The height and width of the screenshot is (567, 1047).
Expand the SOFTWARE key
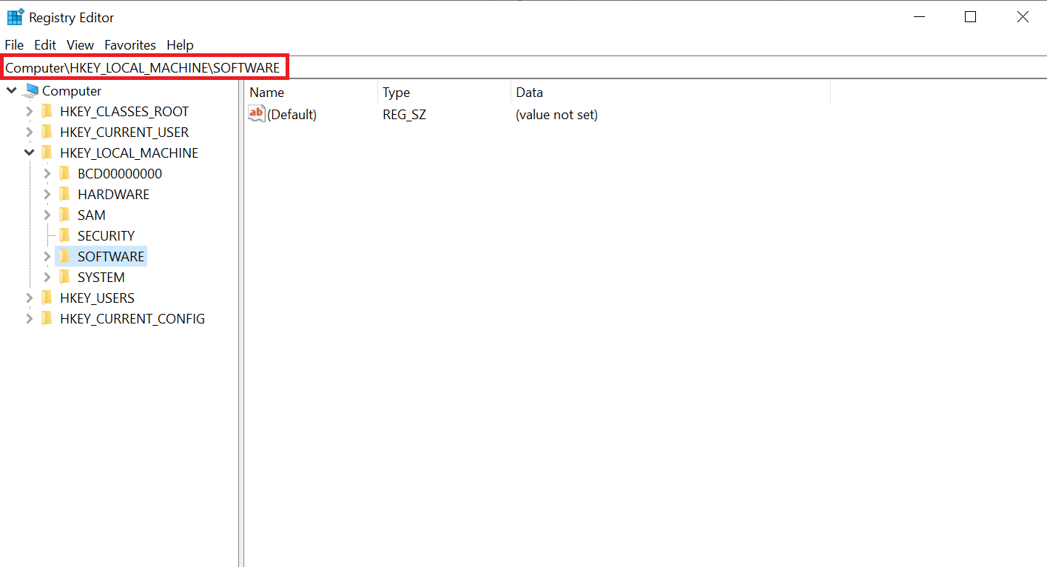coord(47,257)
